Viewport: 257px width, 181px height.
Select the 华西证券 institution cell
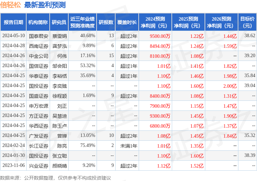coord(39,126)
